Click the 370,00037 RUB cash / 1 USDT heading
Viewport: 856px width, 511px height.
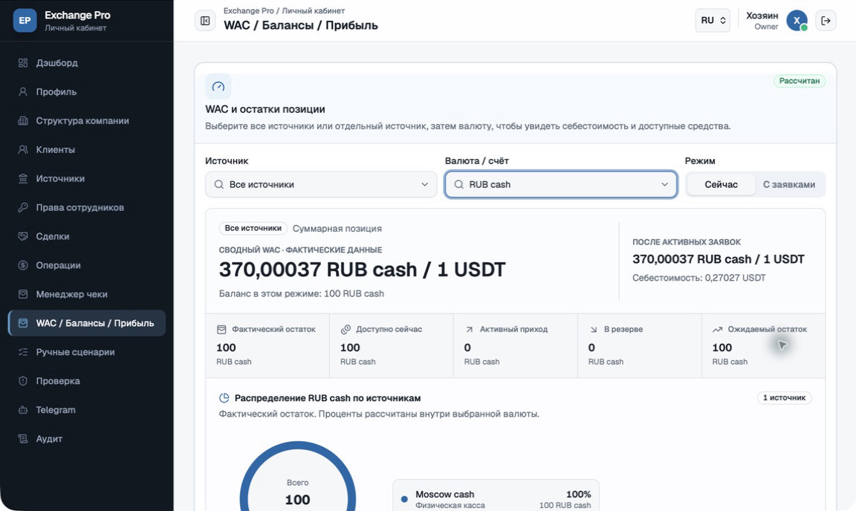(x=363, y=270)
